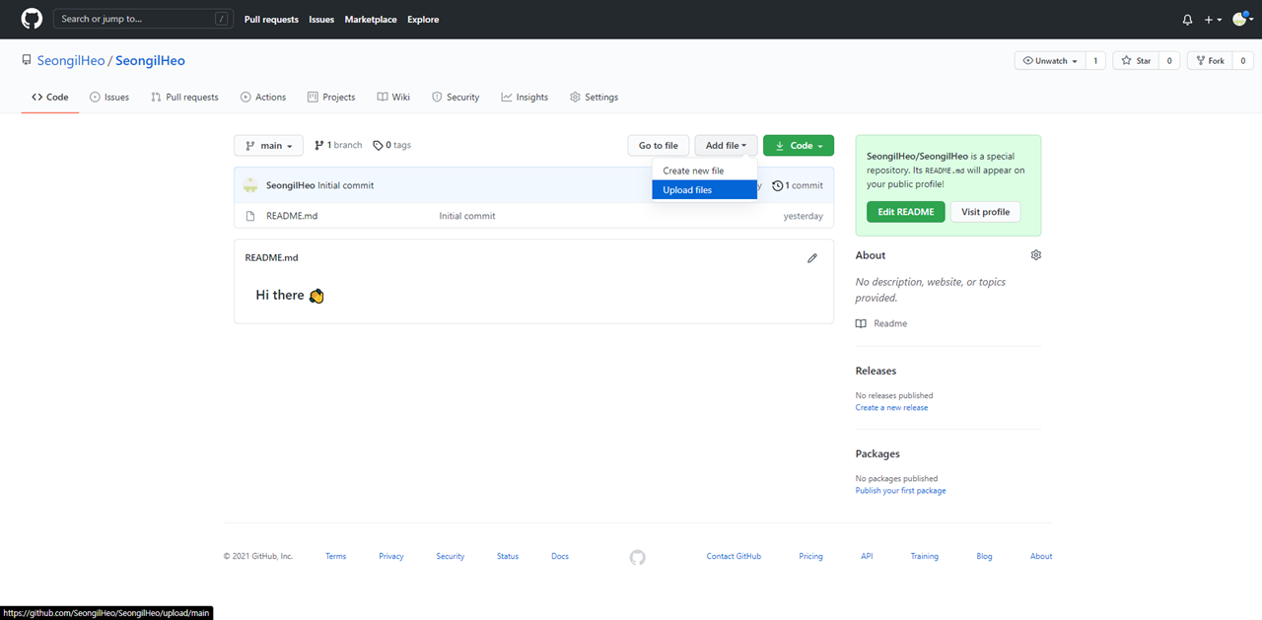
Task: Click the watchers count 1
Action: [x=1095, y=61]
